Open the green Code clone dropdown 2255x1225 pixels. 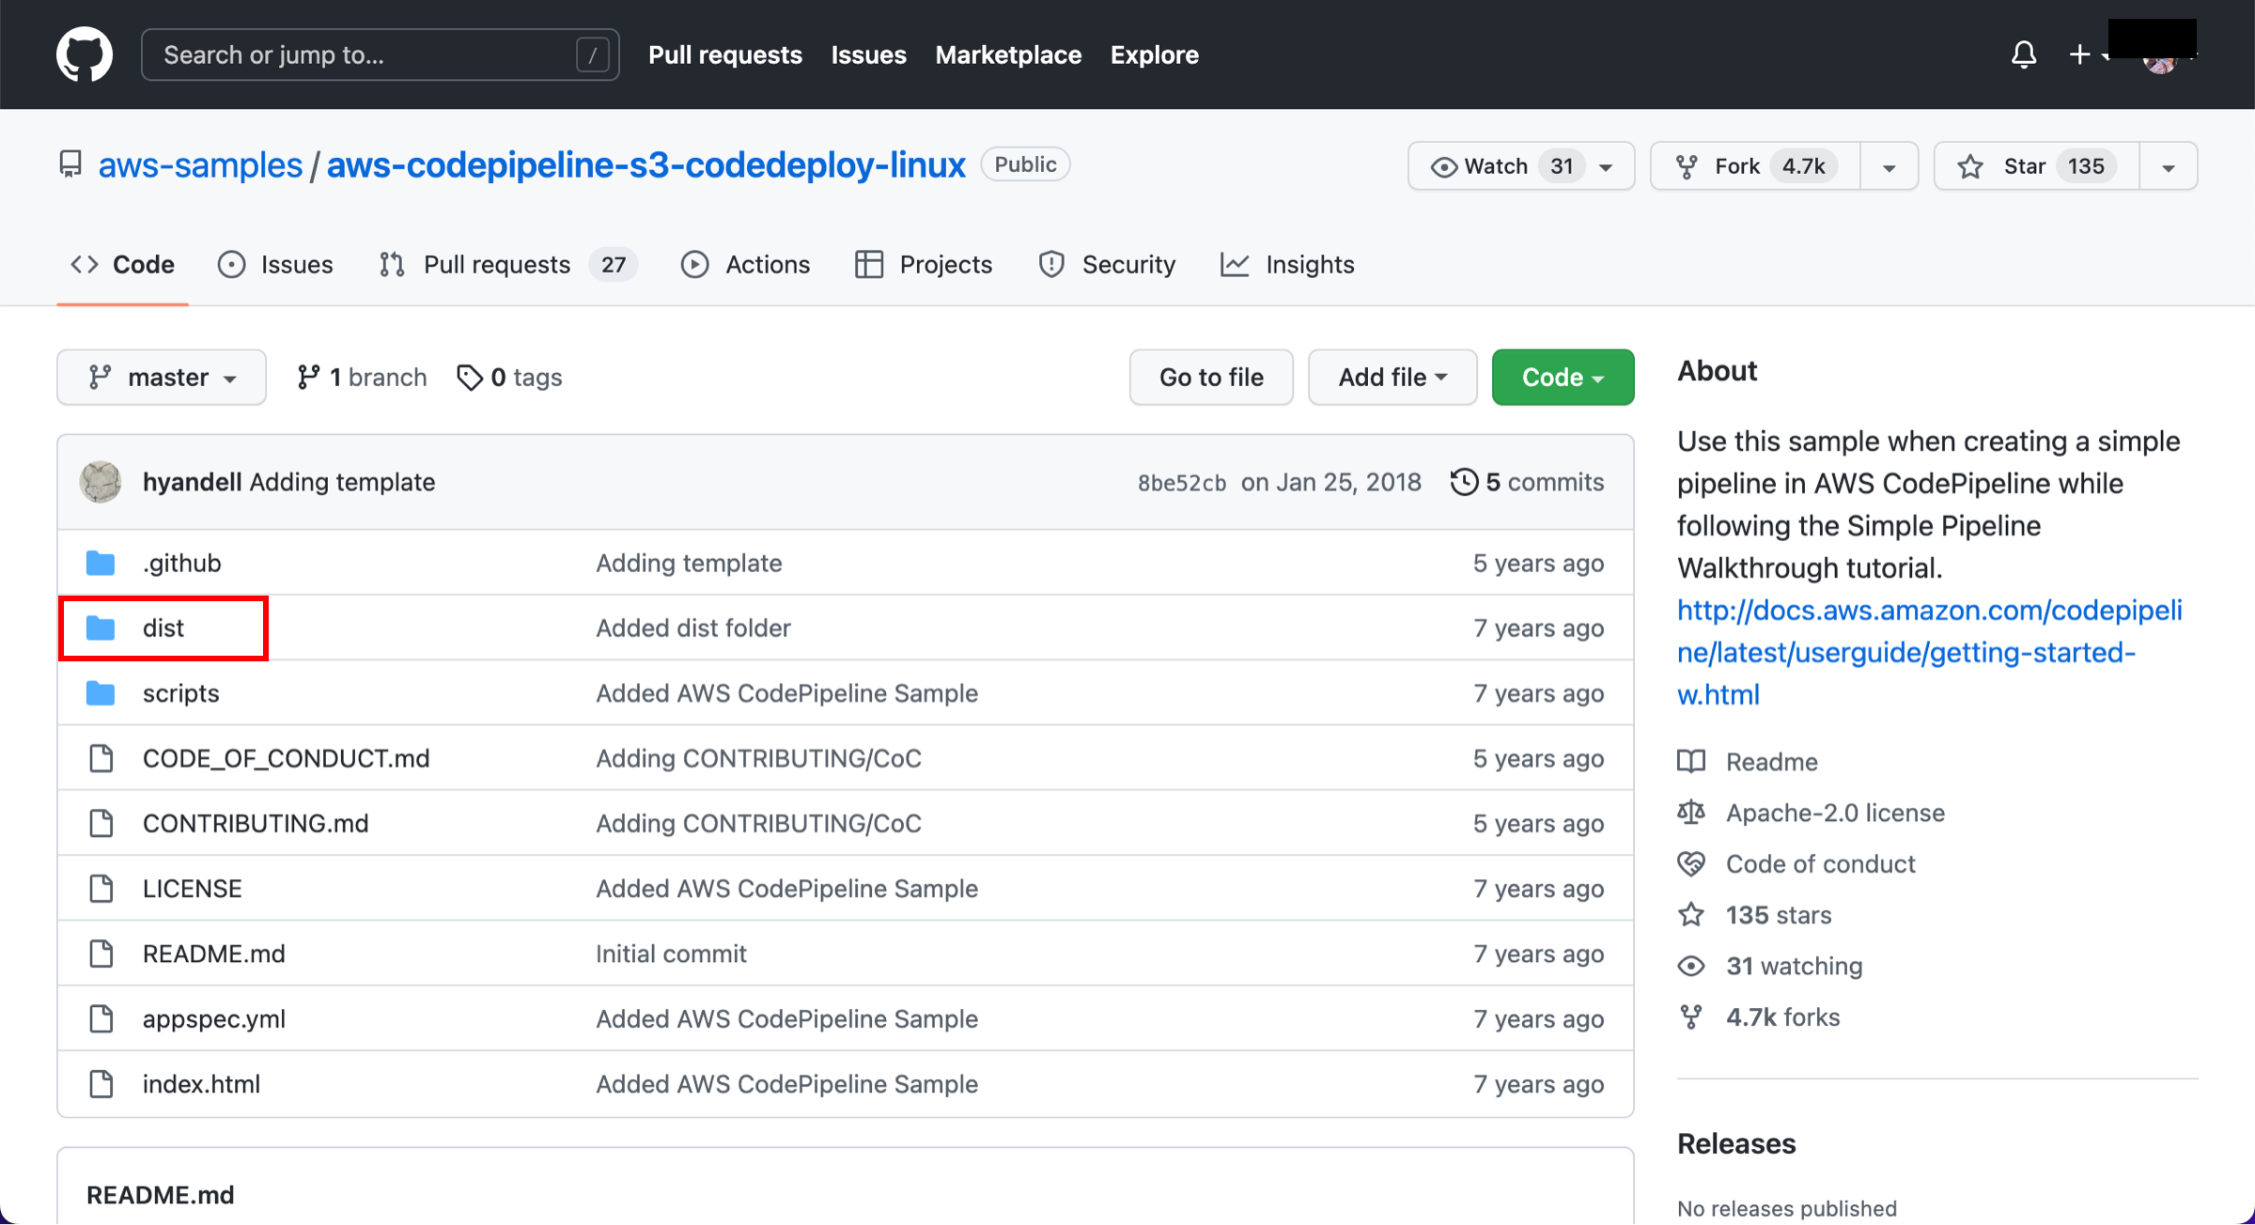1563,377
